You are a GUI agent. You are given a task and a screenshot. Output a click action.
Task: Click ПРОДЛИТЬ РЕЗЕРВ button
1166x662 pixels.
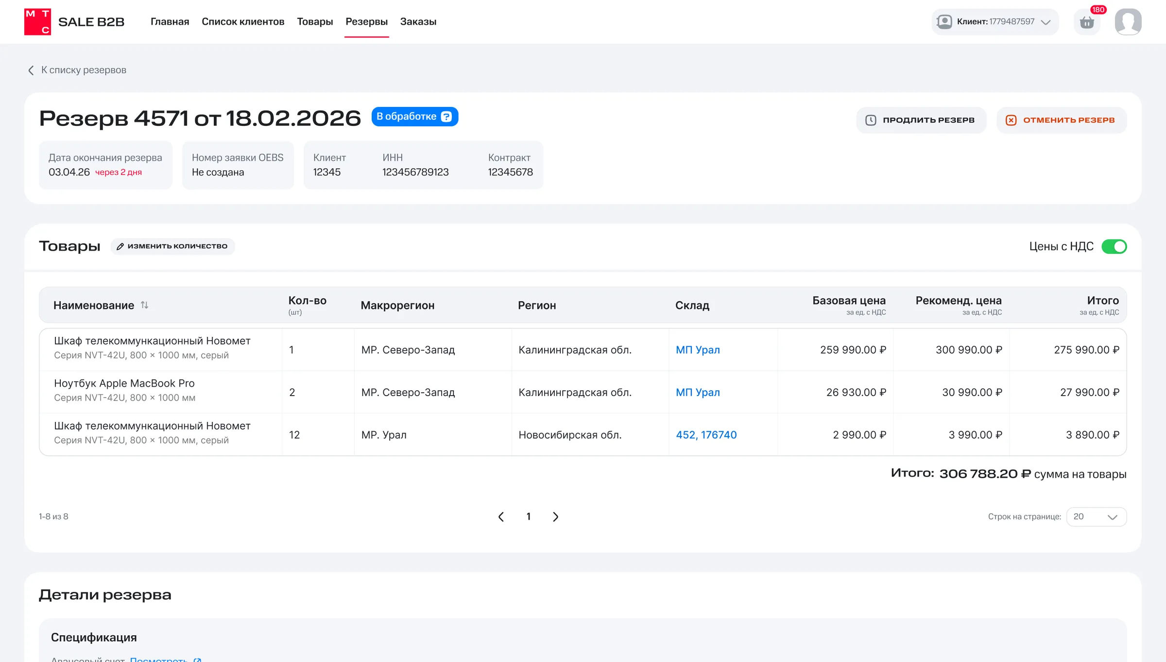pos(921,120)
